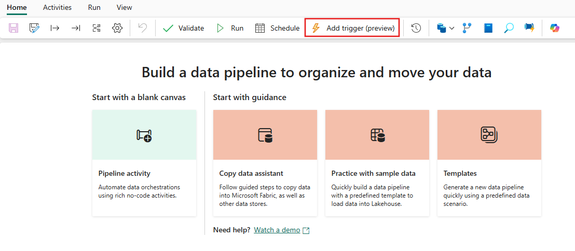575x251 pixels.
Task: Click the magnifier lookup icon
Action: tap(509, 28)
